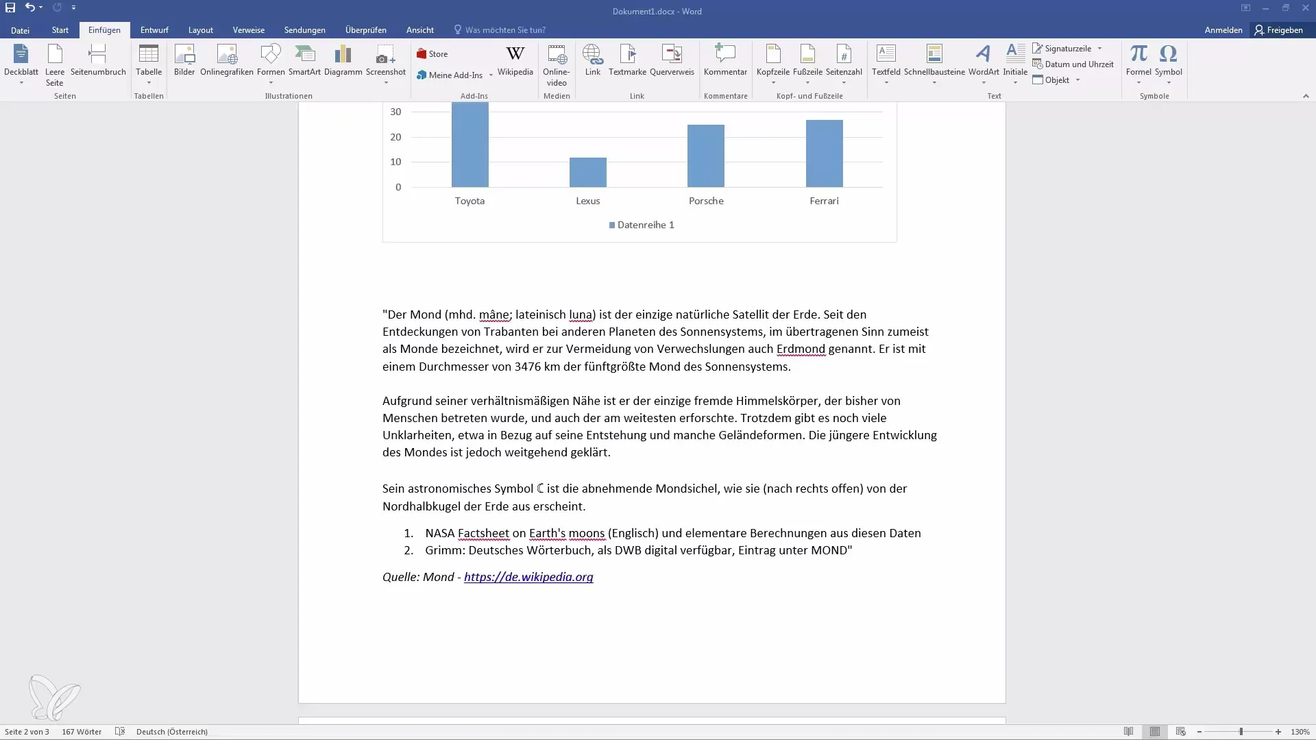Open the Fußzeile footer options
Viewport: 1316px width, 740px height.
pyautogui.click(x=807, y=64)
